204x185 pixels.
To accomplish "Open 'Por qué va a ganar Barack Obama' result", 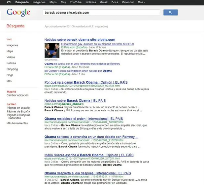I will (x=86, y=82).
